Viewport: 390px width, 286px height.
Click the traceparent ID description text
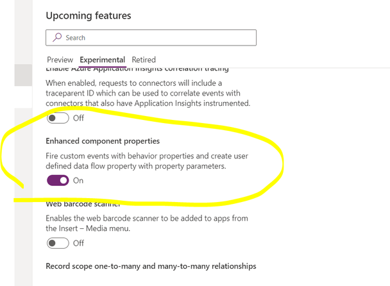point(148,93)
